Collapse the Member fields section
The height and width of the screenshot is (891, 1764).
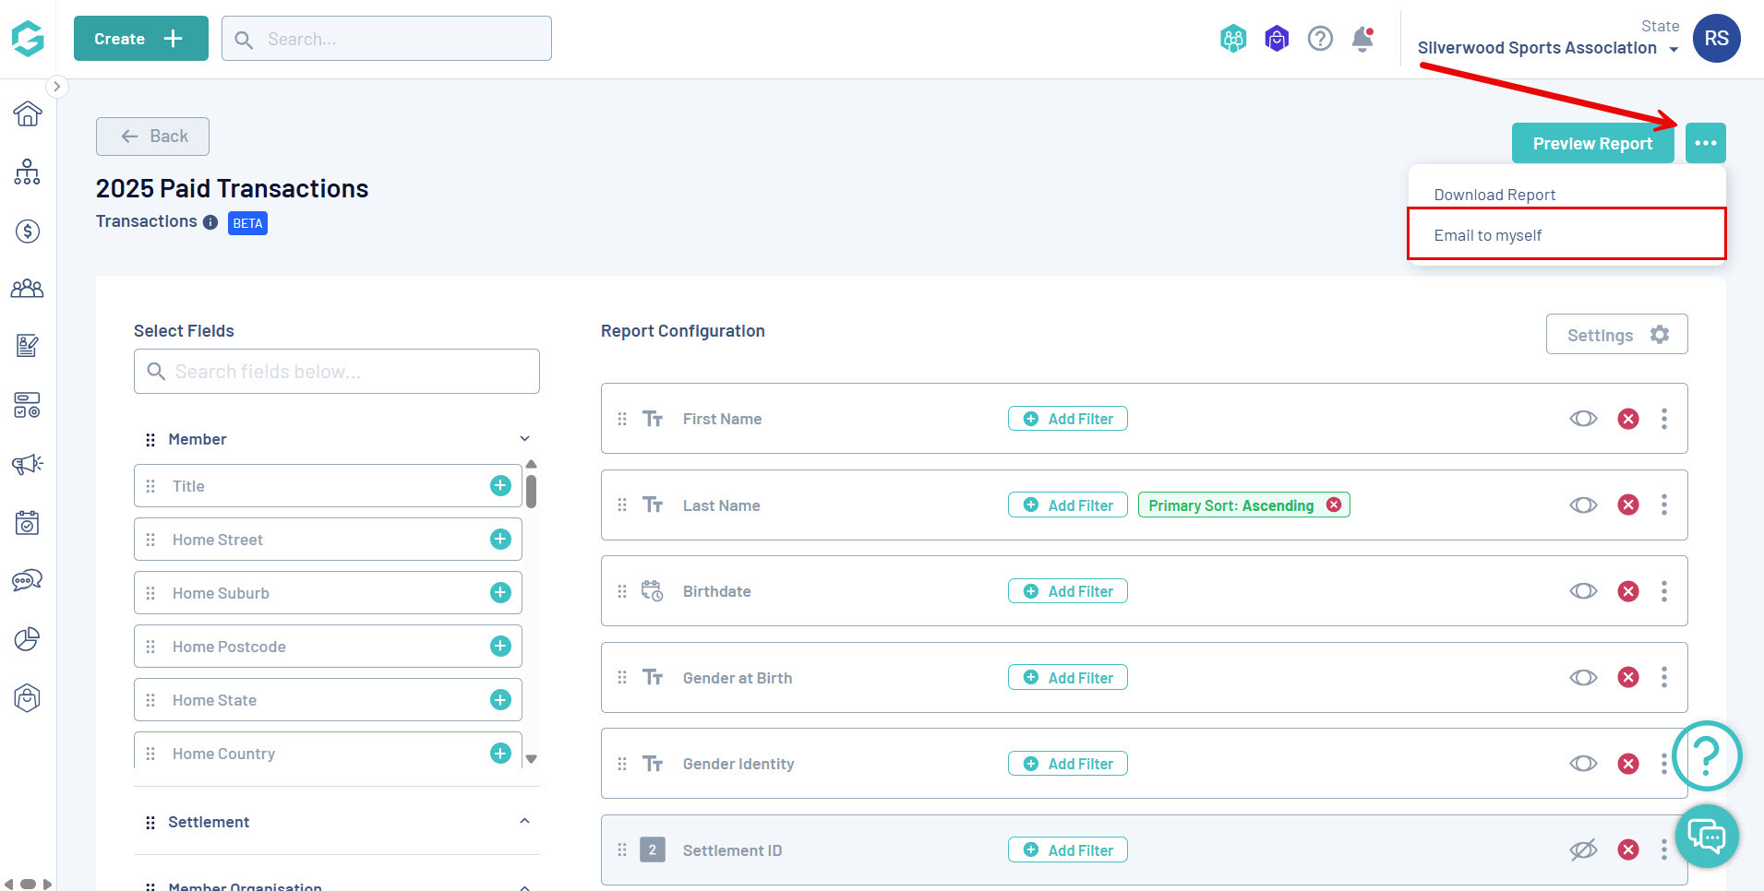tap(524, 439)
